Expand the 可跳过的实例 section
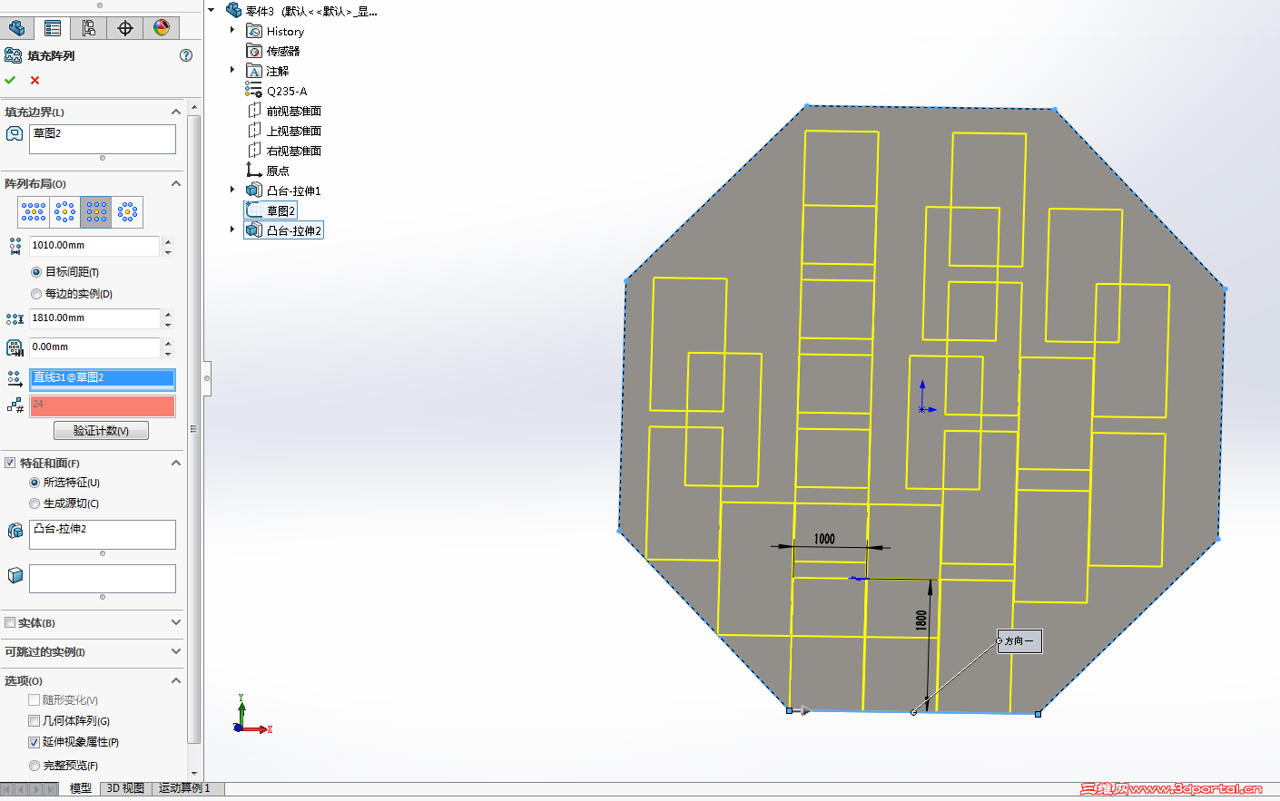The width and height of the screenshot is (1280, 801). [x=176, y=651]
